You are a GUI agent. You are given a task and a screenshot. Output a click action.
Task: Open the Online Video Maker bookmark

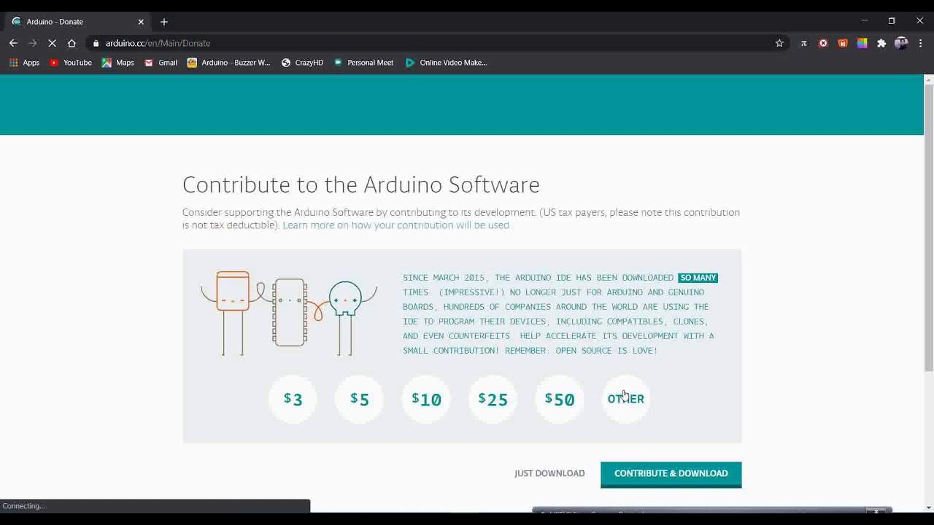point(446,63)
